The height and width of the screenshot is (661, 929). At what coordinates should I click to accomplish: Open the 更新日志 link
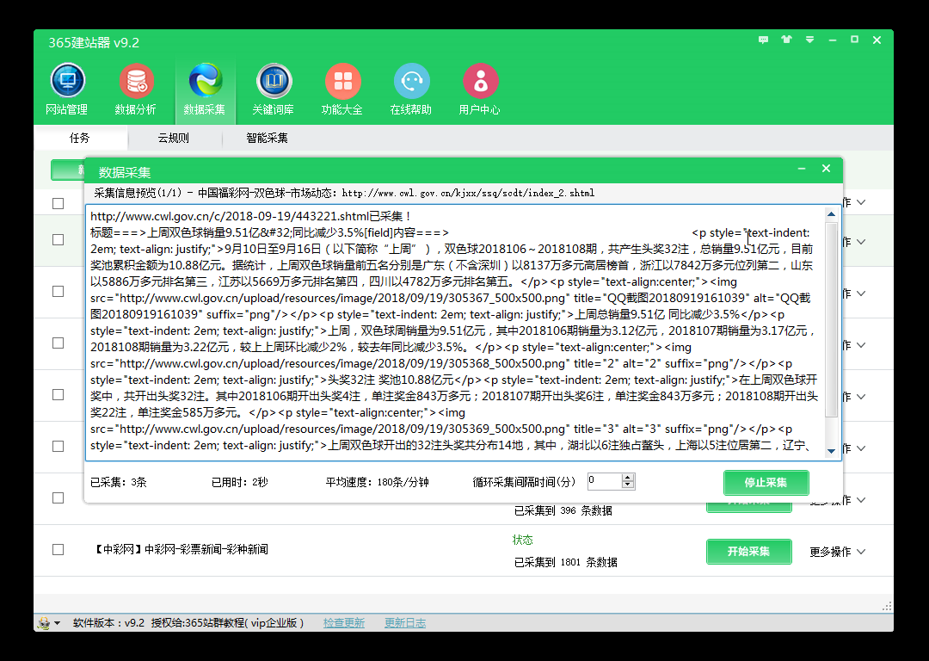coord(404,623)
